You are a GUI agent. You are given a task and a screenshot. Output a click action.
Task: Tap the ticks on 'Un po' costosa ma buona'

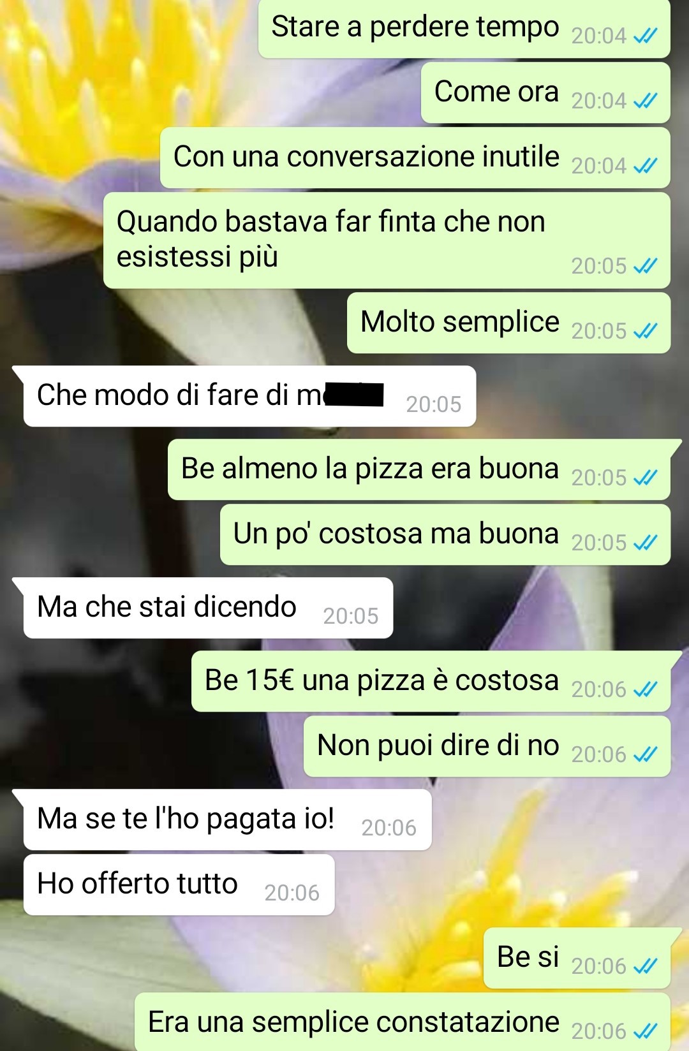coord(645,543)
